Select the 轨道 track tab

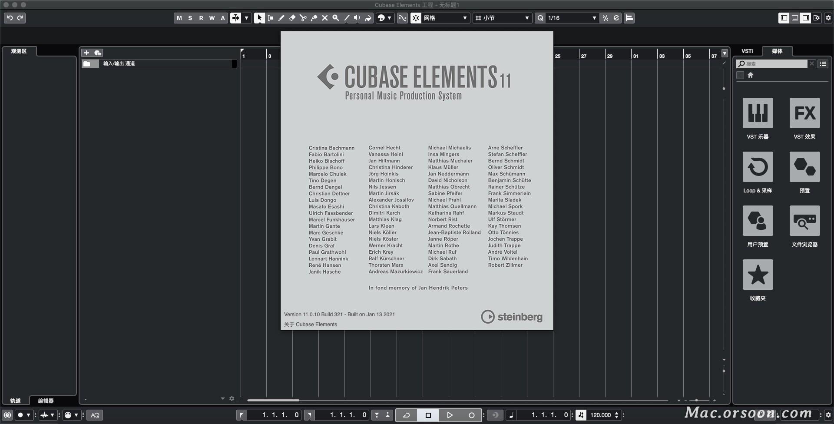[x=16, y=401]
